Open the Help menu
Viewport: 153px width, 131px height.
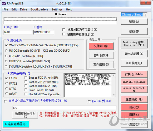[x=69, y=9]
